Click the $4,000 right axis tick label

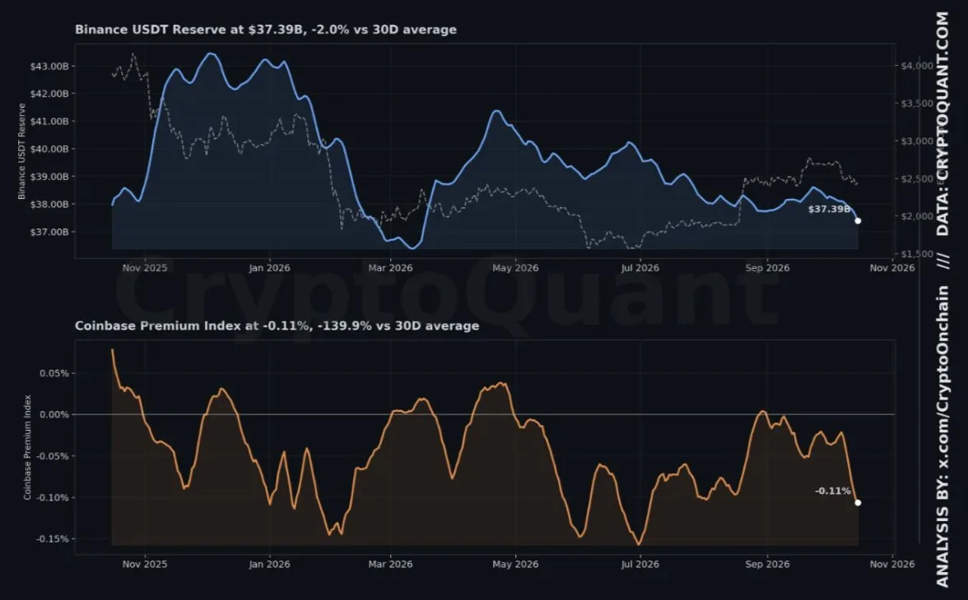917,66
